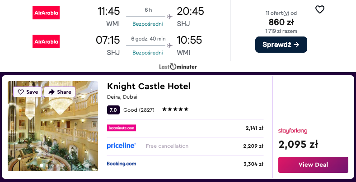
Task: Click the Lastminuter logo
Action: [x=178, y=67]
